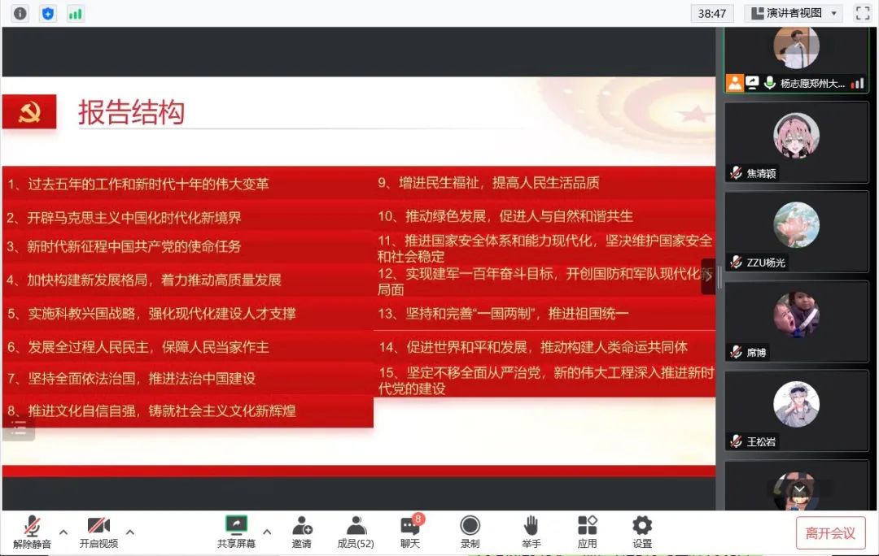
Task: Turn on camera with 开启视频
Action: click(98, 532)
